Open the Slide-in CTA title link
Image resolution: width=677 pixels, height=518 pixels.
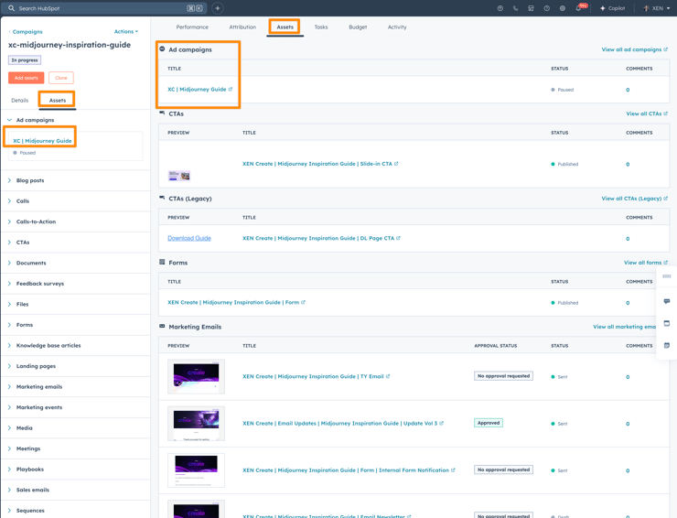pos(320,164)
